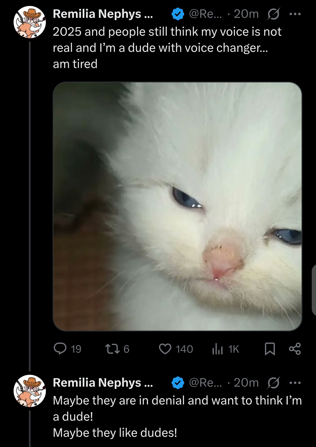Grab the scroll handle on the right edge
This screenshot has height=447, width=316.
pyautogui.click(x=314, y=290)
